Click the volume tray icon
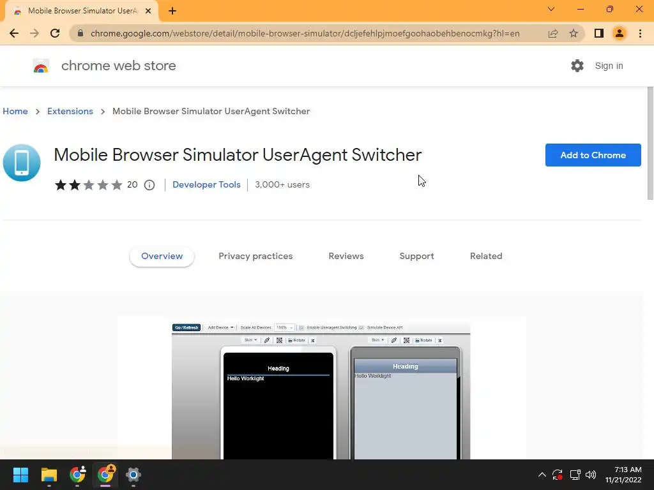654x490 pixels. 591,475
